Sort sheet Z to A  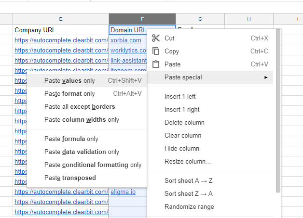point(210,193)
